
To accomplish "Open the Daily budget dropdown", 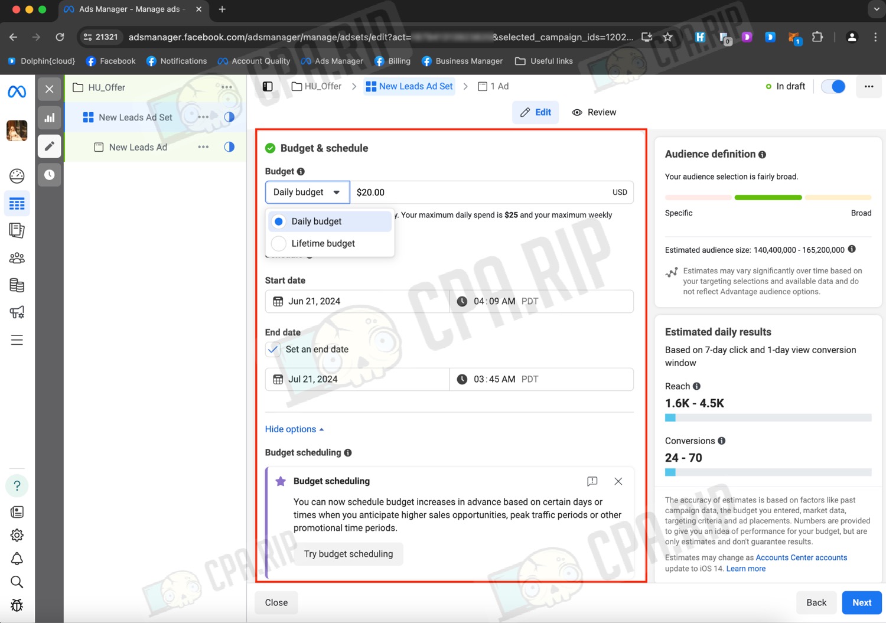I will click(307, 192).
